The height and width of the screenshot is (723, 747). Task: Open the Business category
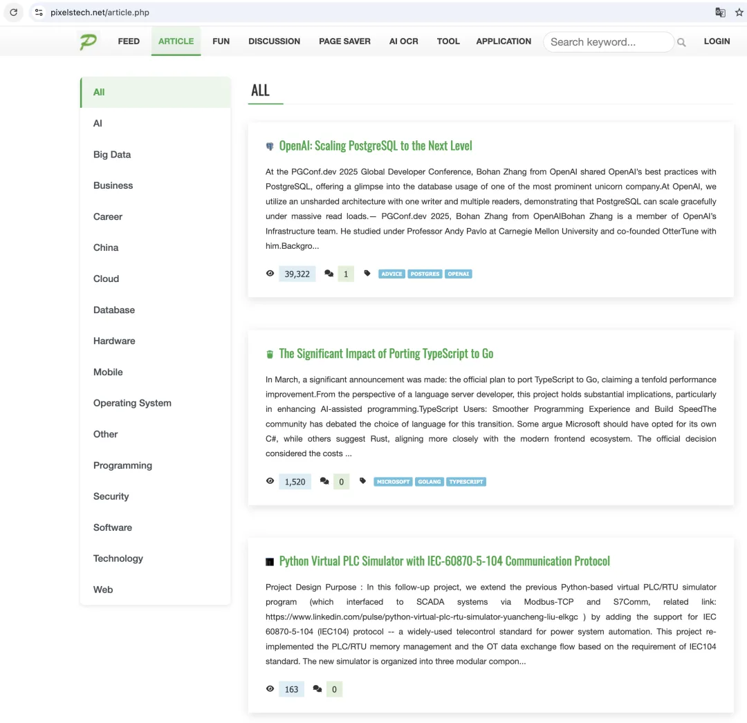[156, 186]
